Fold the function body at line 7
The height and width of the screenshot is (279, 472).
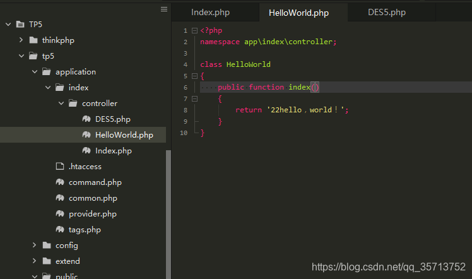pyautogui.click(x=195, y=98)
